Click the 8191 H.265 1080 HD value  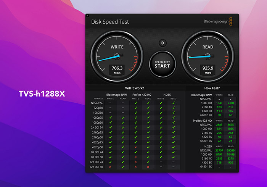point(219,155)
